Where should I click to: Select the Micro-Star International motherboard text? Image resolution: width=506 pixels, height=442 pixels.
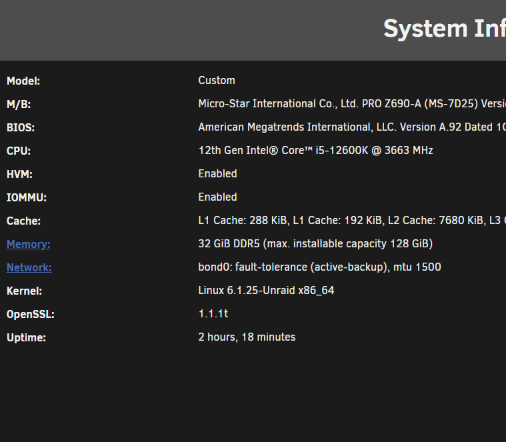click(x=352, y=103)
